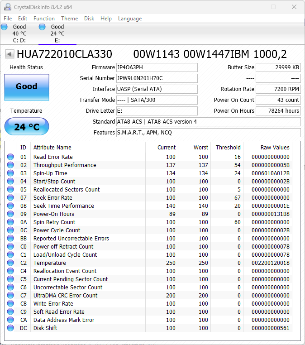Click the Buffer Size value 29999 KB
This screenshot has height=345, width=305.
click(278, 67)
